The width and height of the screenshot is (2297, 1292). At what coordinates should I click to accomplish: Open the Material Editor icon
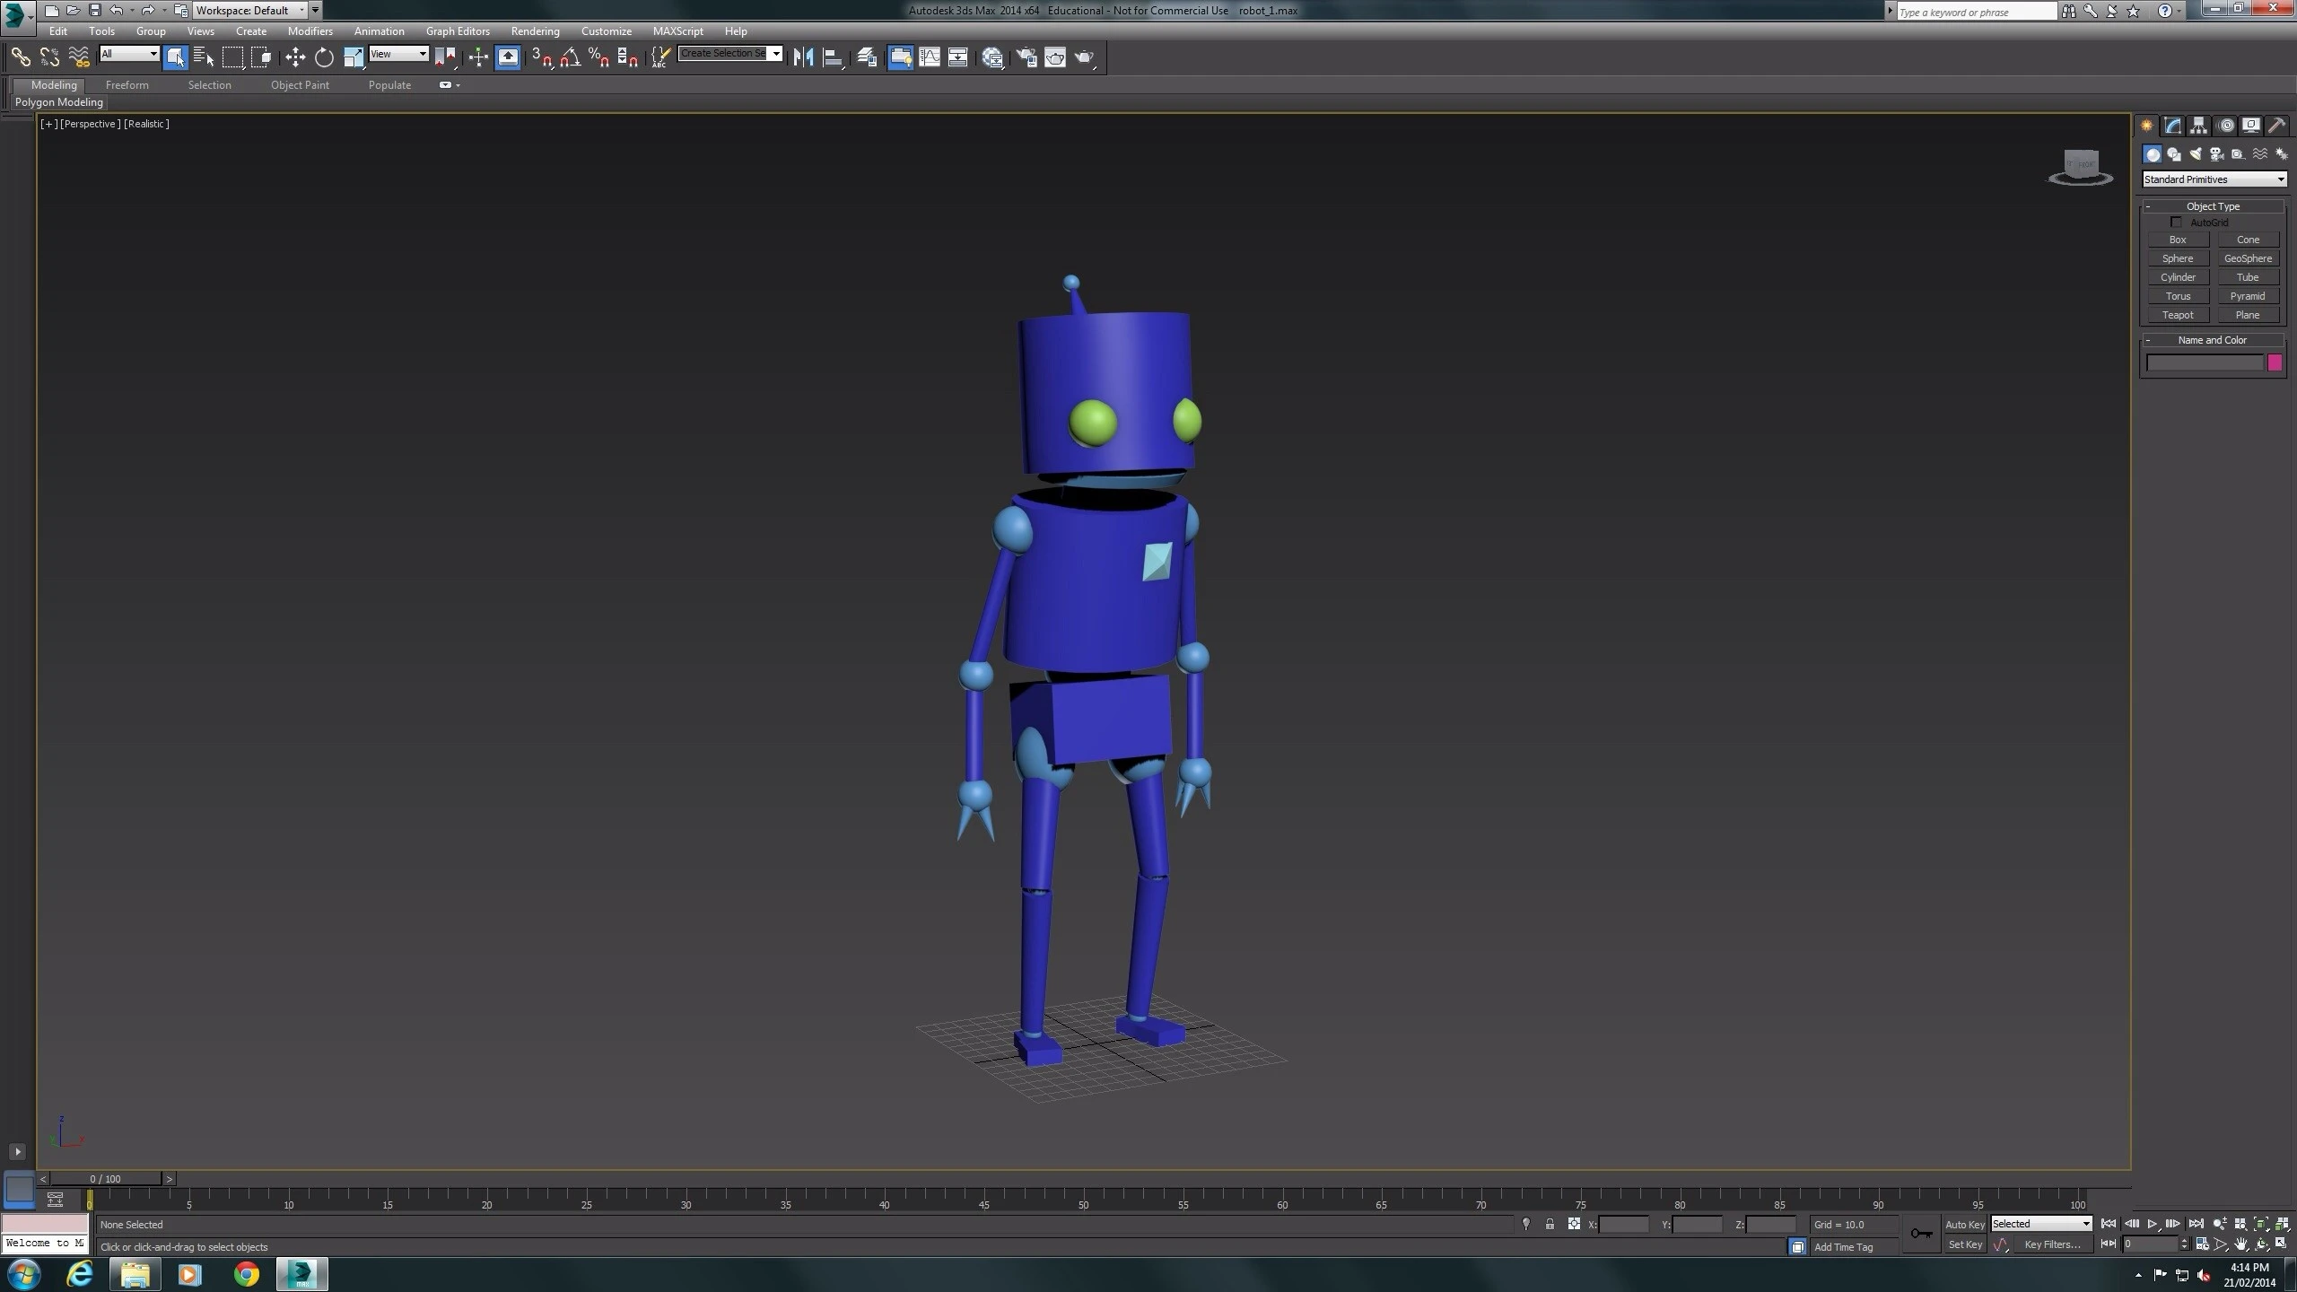pyautogui.click(x=992, y=57)
